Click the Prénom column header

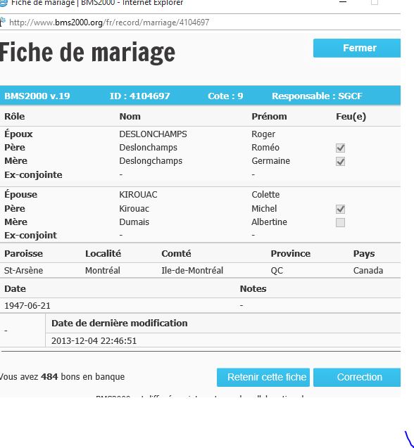pos(269,117)
